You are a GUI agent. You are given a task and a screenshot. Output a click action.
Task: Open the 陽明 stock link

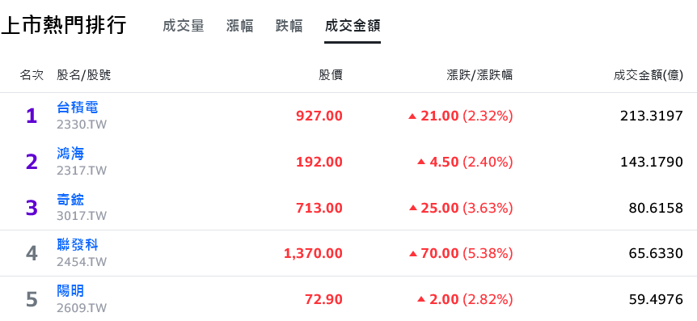[x=70, y=291]
